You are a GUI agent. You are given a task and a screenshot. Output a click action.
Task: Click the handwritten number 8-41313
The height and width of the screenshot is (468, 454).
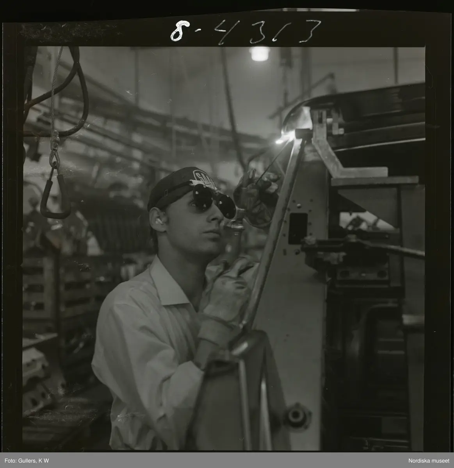(x=245, y=30)
